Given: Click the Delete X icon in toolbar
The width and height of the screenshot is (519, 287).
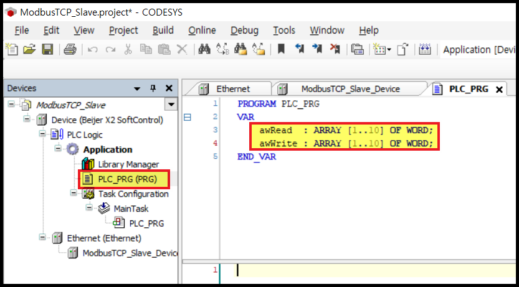Looking at the screenshot, I should pyautogui.click(x=182, y=50).
